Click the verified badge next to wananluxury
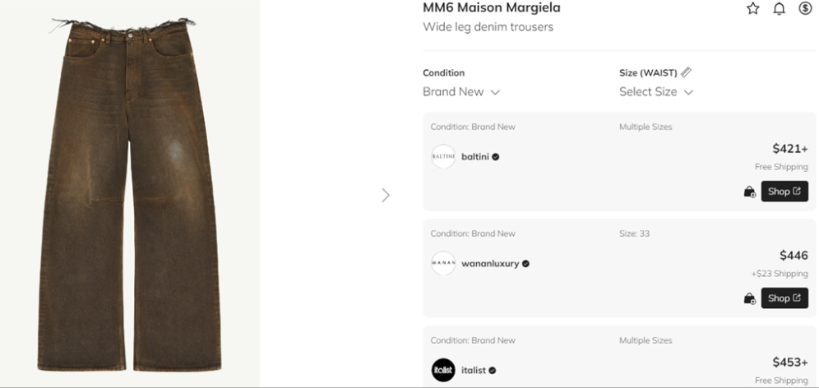This screenshot has width=819, height=388. [x=525, y=264]
